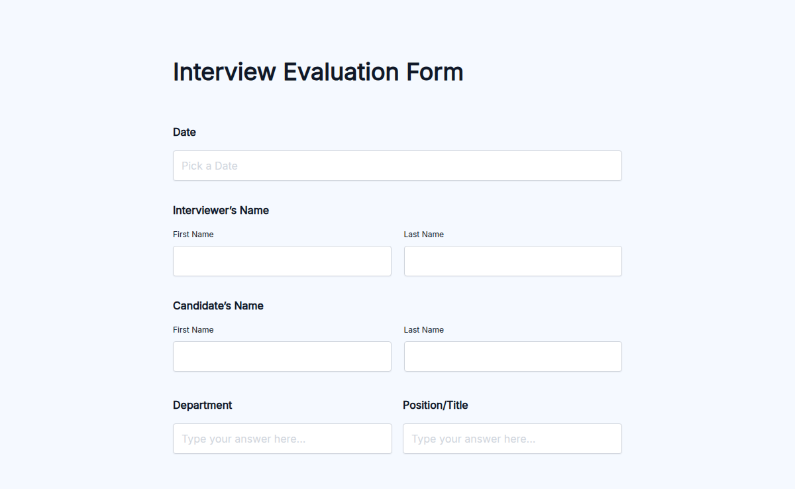Click the Last Name label under Candidate's Name

[x=423, y=329]
